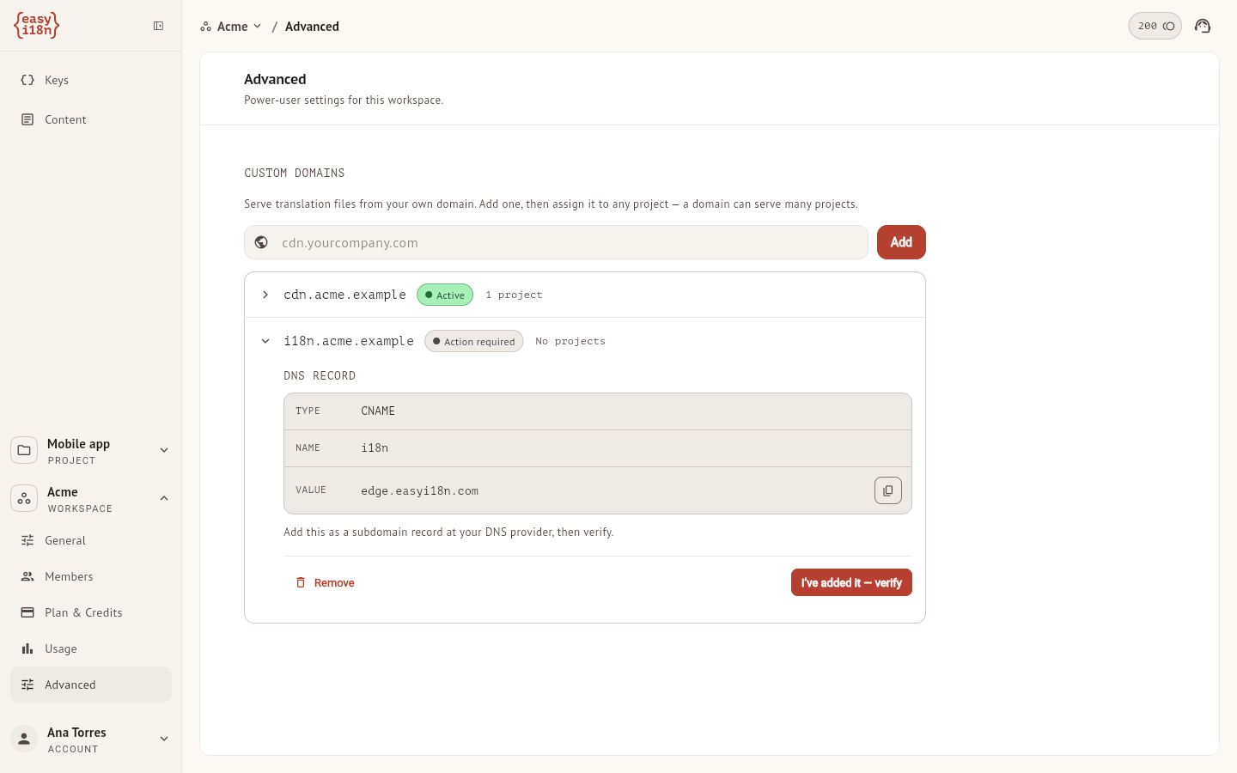Click the '1 project' label
1237x773 pixels.
[x=514, y=295]
